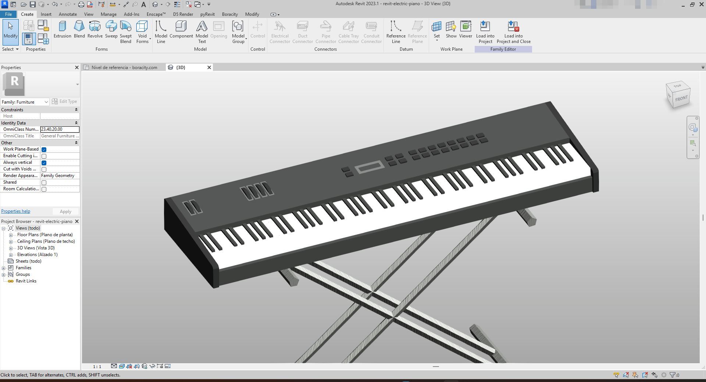The width and height of the screenshot is (706, 382).
Task: Click the Apply button
Action: [x=65, y=212]
